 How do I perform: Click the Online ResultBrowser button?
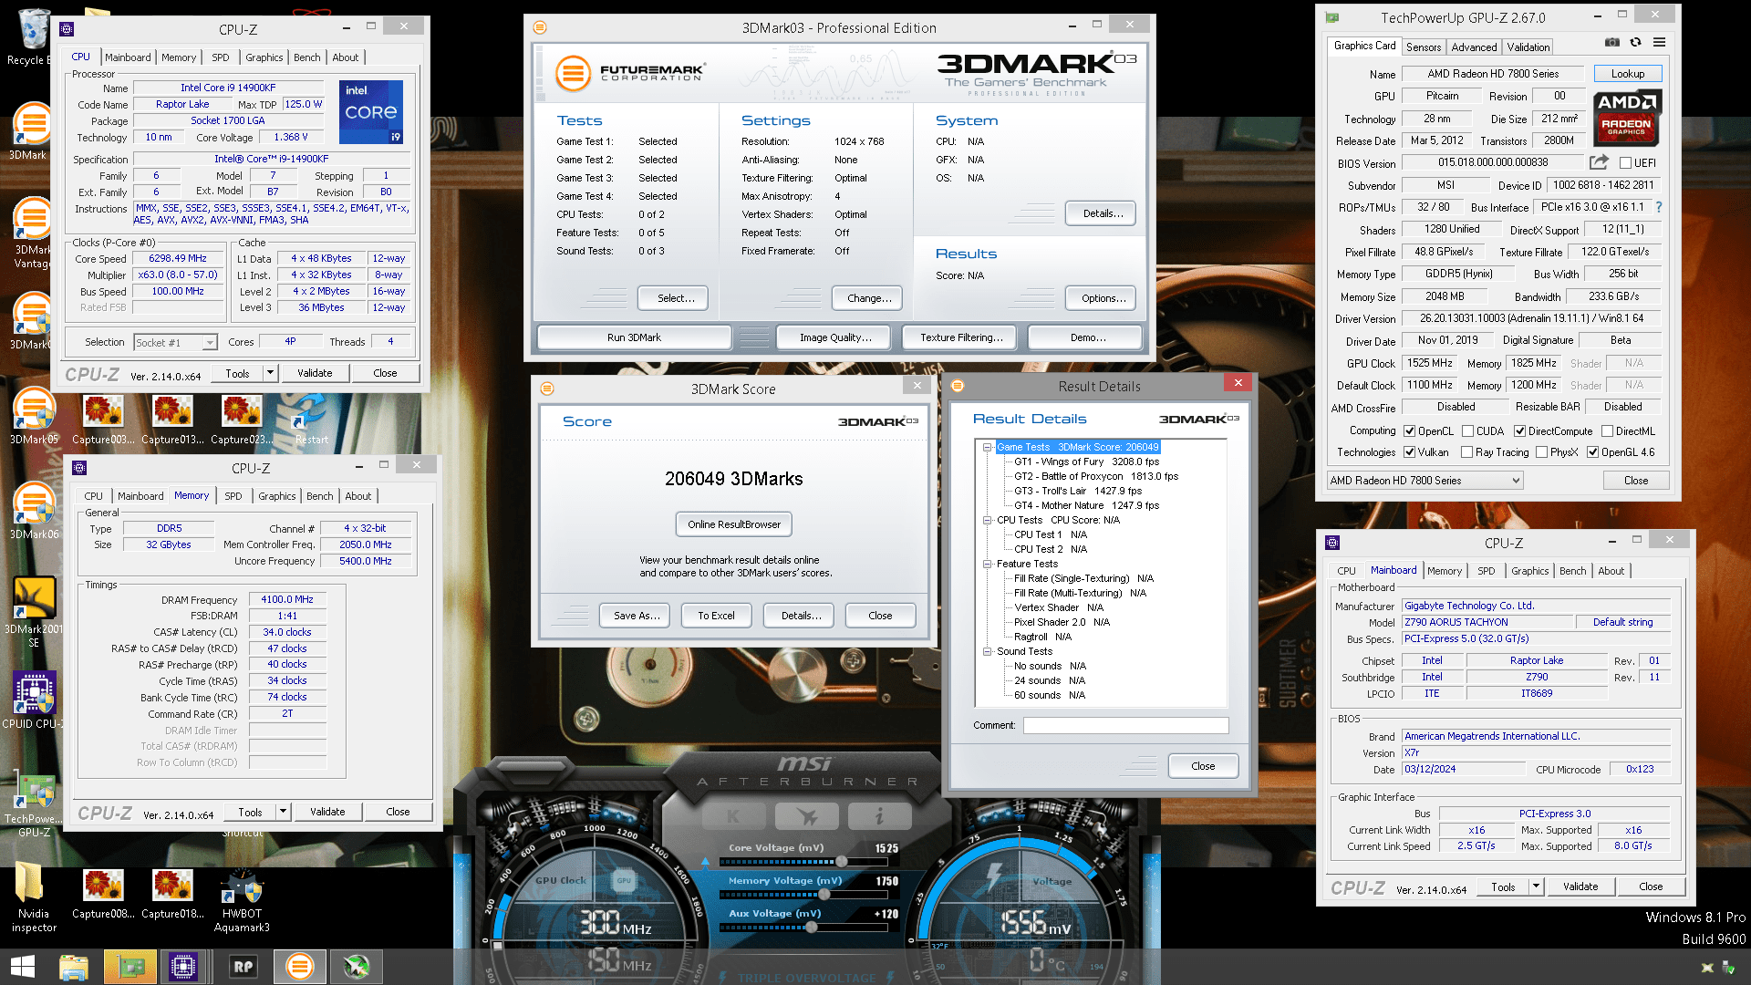pyautogui.click(x=733, y=524)
